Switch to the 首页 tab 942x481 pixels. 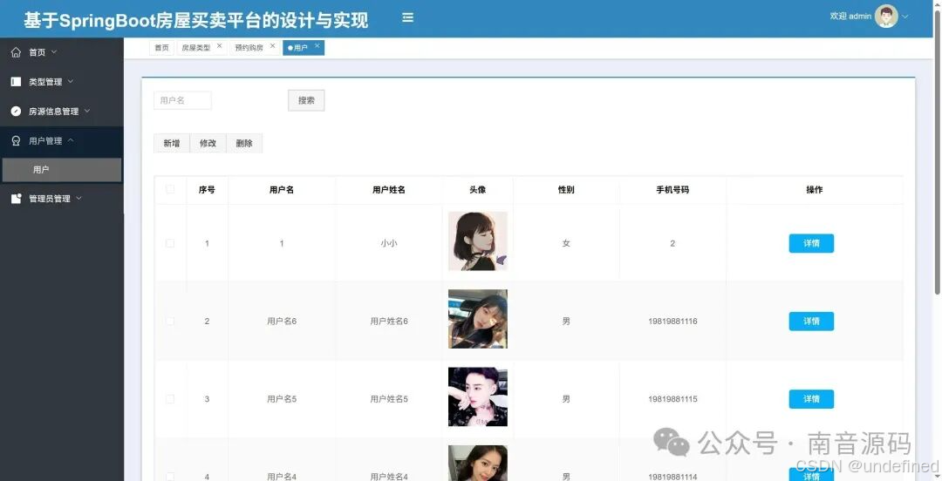[x=161, y=48]
